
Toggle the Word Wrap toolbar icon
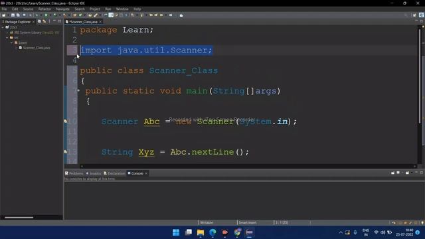click(116, 15)
